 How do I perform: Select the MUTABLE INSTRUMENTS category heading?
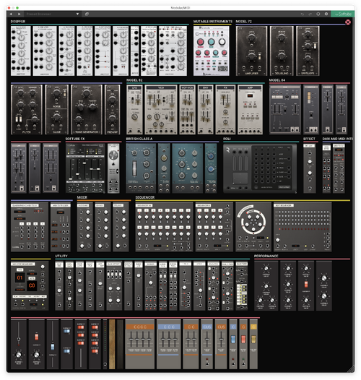point(213,22)
